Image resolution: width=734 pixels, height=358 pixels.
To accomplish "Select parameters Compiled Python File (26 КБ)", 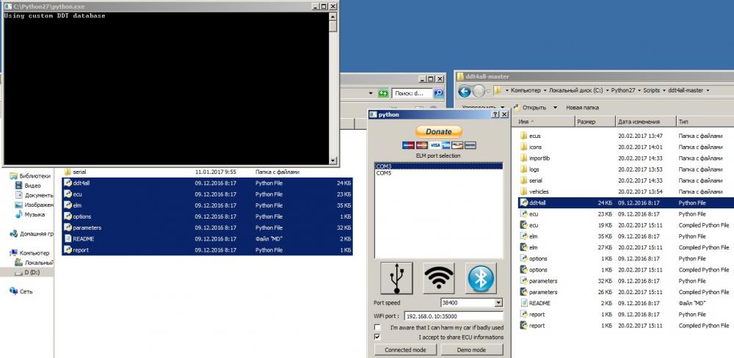I will point(626,292).
